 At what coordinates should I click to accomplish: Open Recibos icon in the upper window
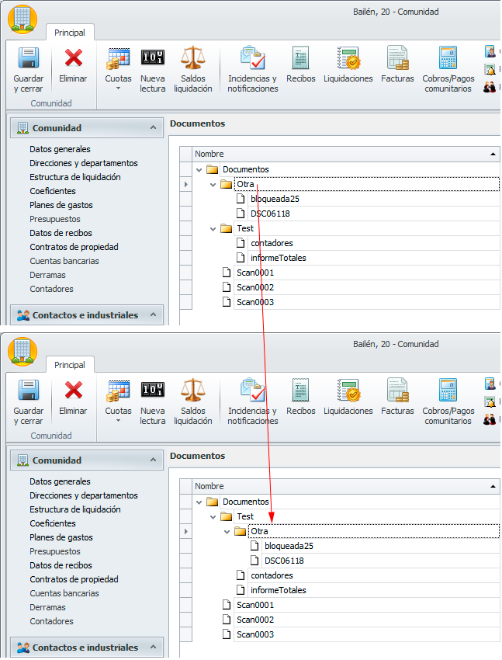coord(300,57)
